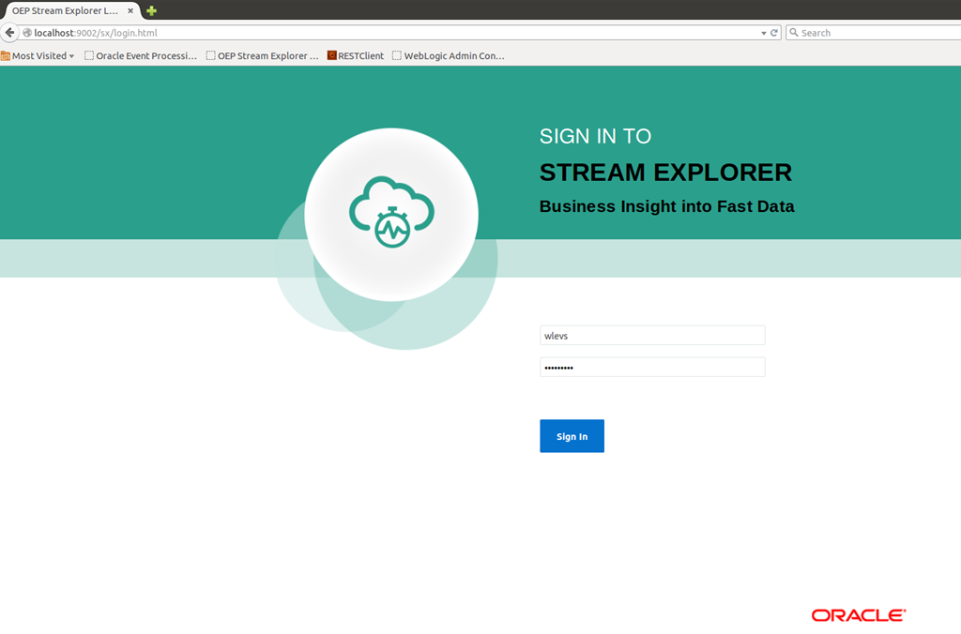Click the browser back arrow button
The image size is (961, 634).
[x=9, y=33]
